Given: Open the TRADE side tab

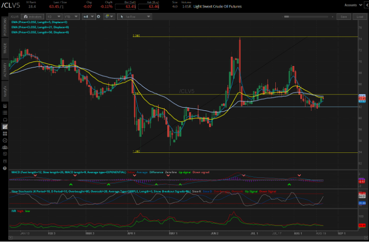Looking at the screenshot, I should [5, 49].
